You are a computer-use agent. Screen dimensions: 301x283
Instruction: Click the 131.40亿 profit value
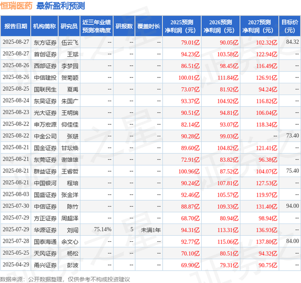click(x=267, y=206)
